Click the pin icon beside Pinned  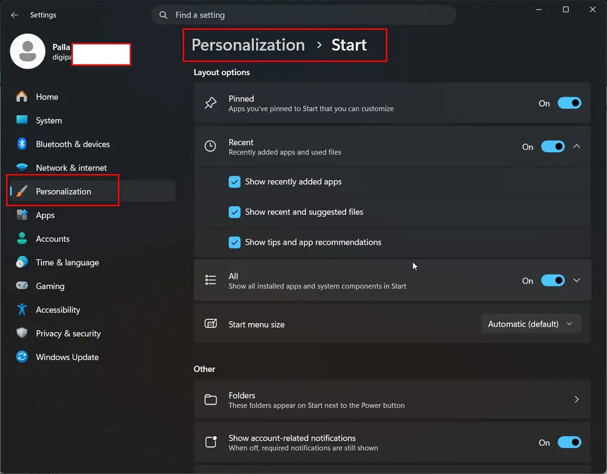[x=210, y=103]
